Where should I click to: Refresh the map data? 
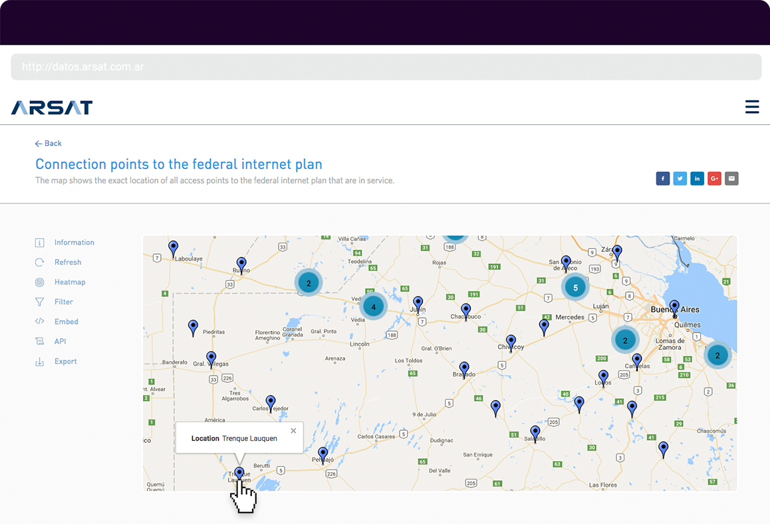coord(68,262)
